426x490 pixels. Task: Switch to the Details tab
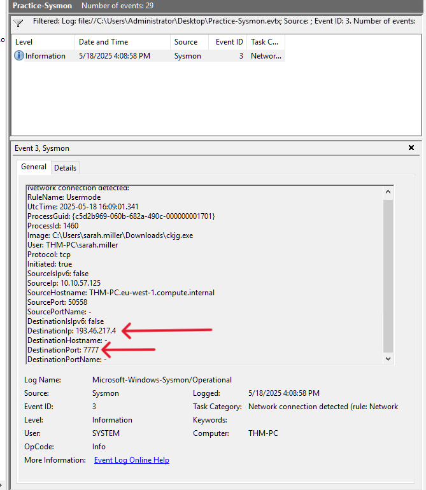click(65, 168)
